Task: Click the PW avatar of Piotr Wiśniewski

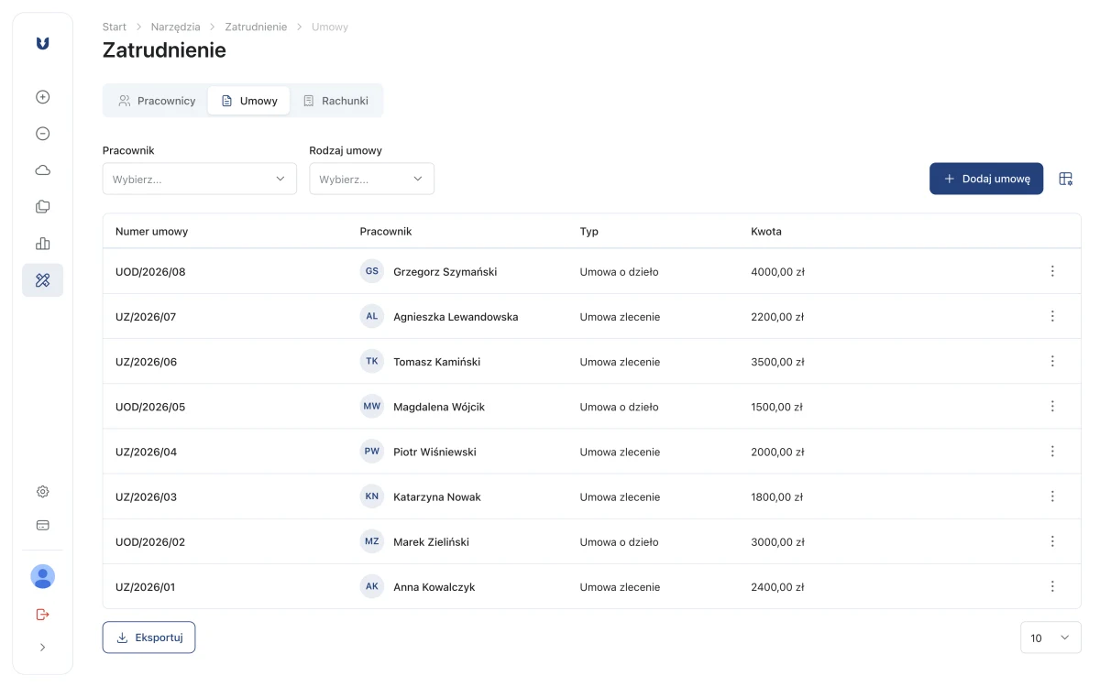Action: pos(372,451)
